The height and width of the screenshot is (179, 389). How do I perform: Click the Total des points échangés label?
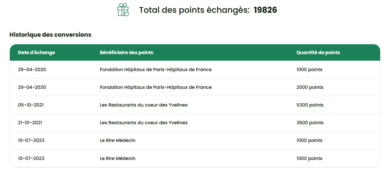194,10
